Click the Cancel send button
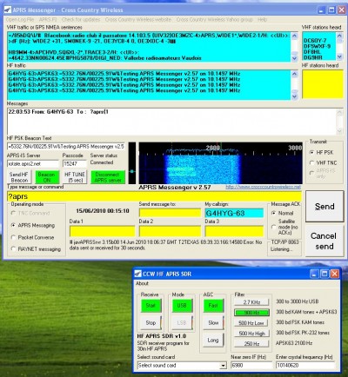348x377 pixels. [x=325, y=241]
